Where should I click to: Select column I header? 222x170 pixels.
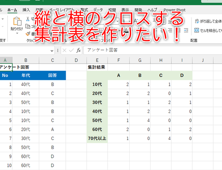click(x=182, y=60)
